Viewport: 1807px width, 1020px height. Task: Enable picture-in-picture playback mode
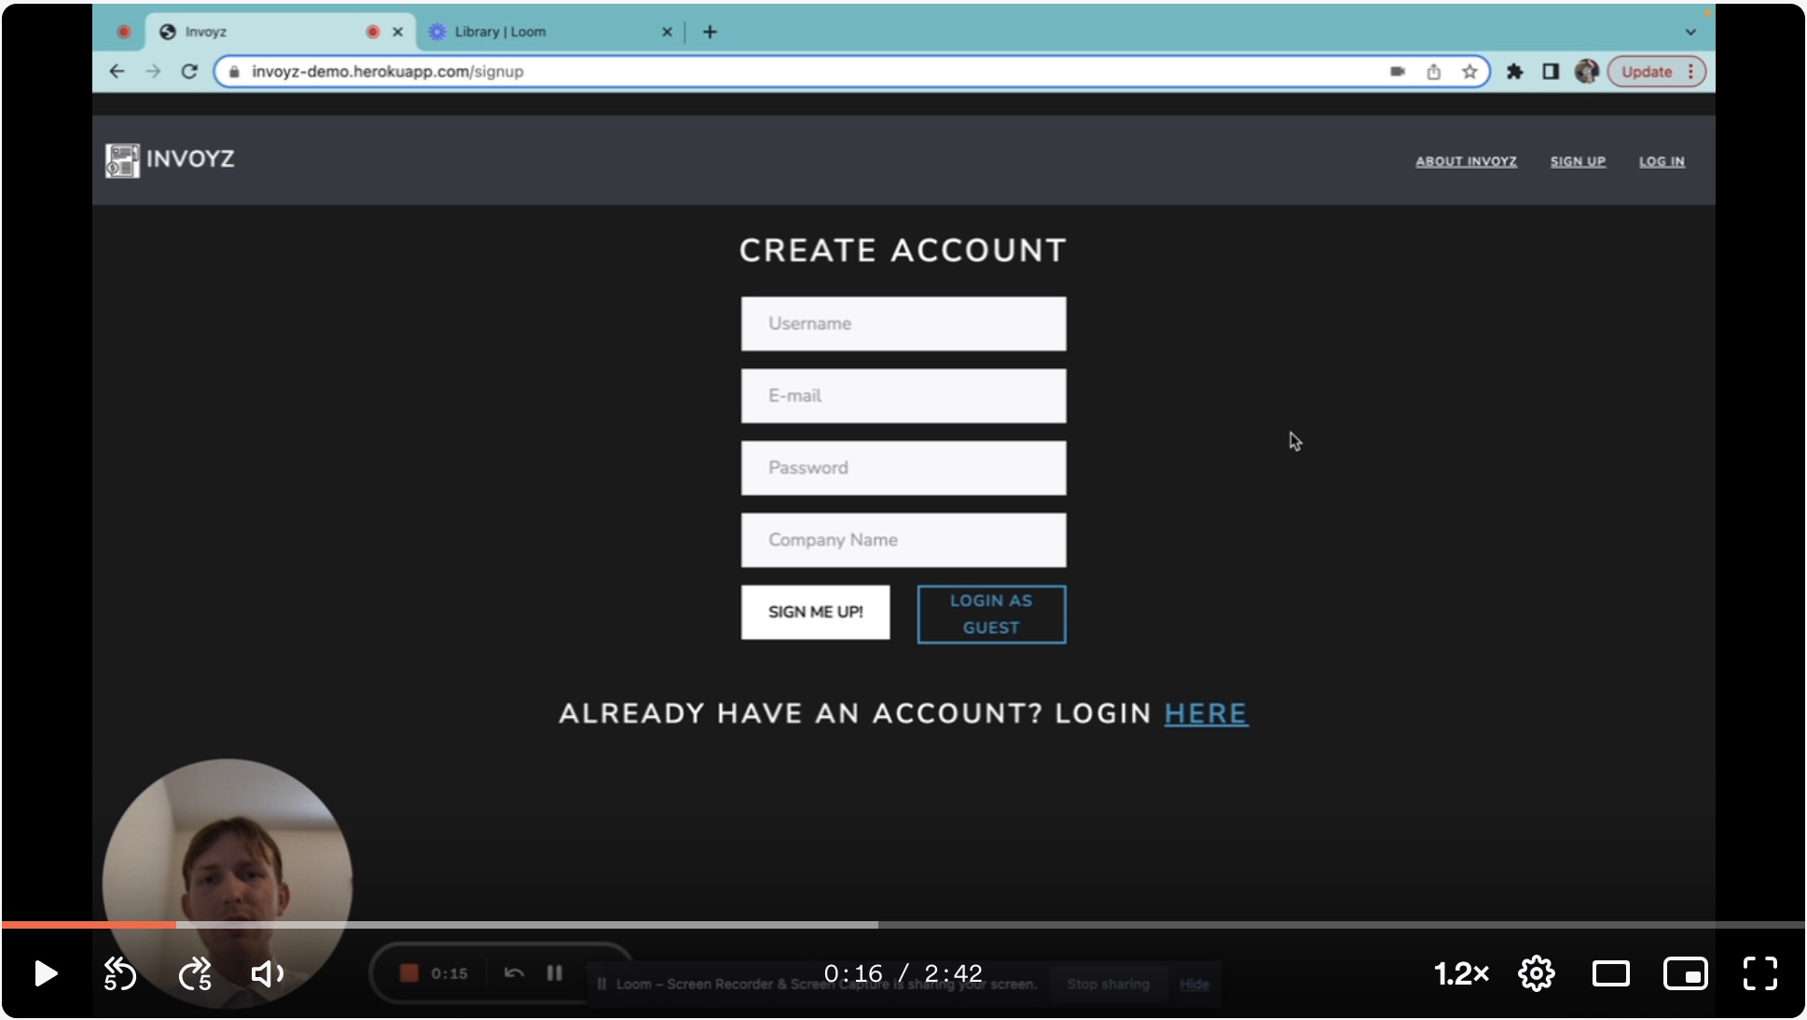[1686, 973]
